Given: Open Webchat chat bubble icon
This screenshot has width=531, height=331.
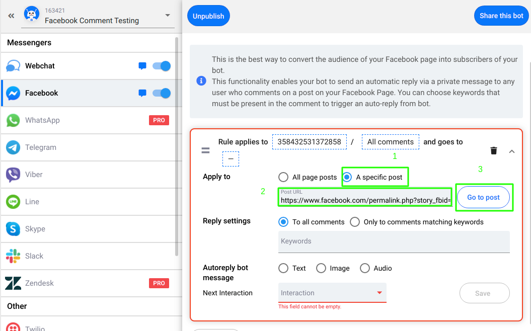Looking at the screenshot, I should pyautogui.click(x=142, y=66).
